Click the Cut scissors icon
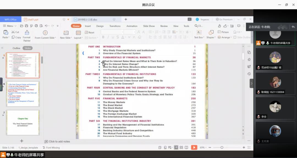This screenshot has height=158, width=297. click(13, 32)
